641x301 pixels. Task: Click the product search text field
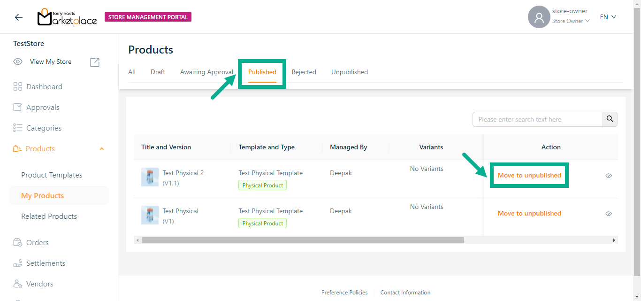click(x=537, y=119)
